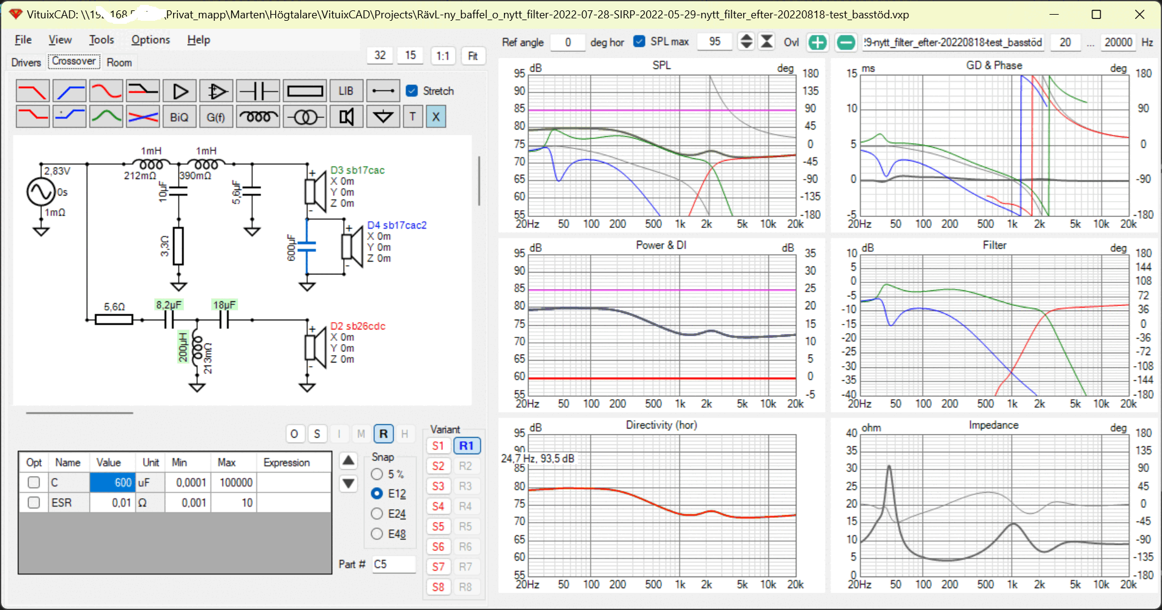Insert a buffer amplifier triangle block

[x=180, y=91]
